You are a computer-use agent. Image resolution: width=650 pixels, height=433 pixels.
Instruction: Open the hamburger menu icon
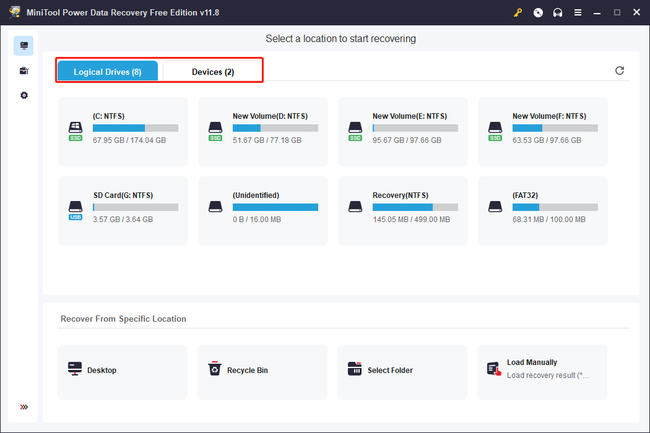(x=578, y=12)
